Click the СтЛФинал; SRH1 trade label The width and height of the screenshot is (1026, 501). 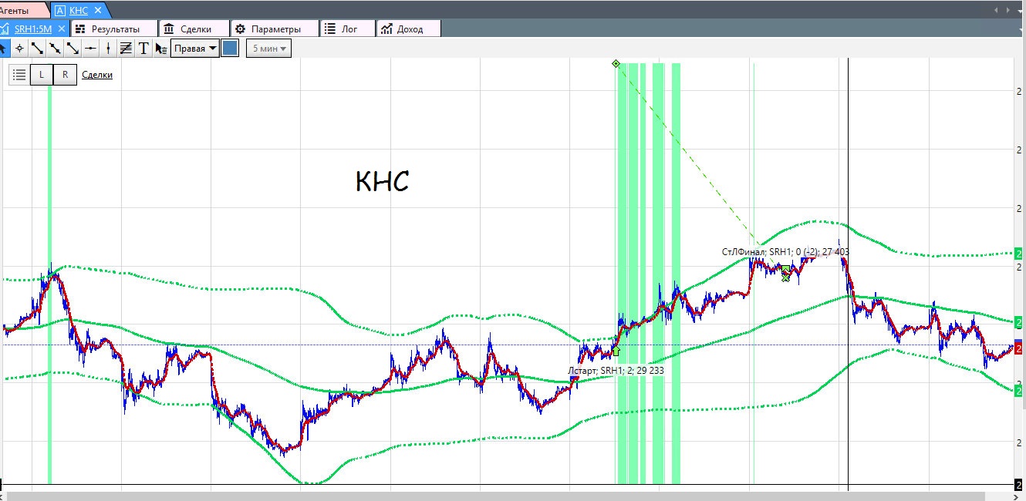pos(785,251)
